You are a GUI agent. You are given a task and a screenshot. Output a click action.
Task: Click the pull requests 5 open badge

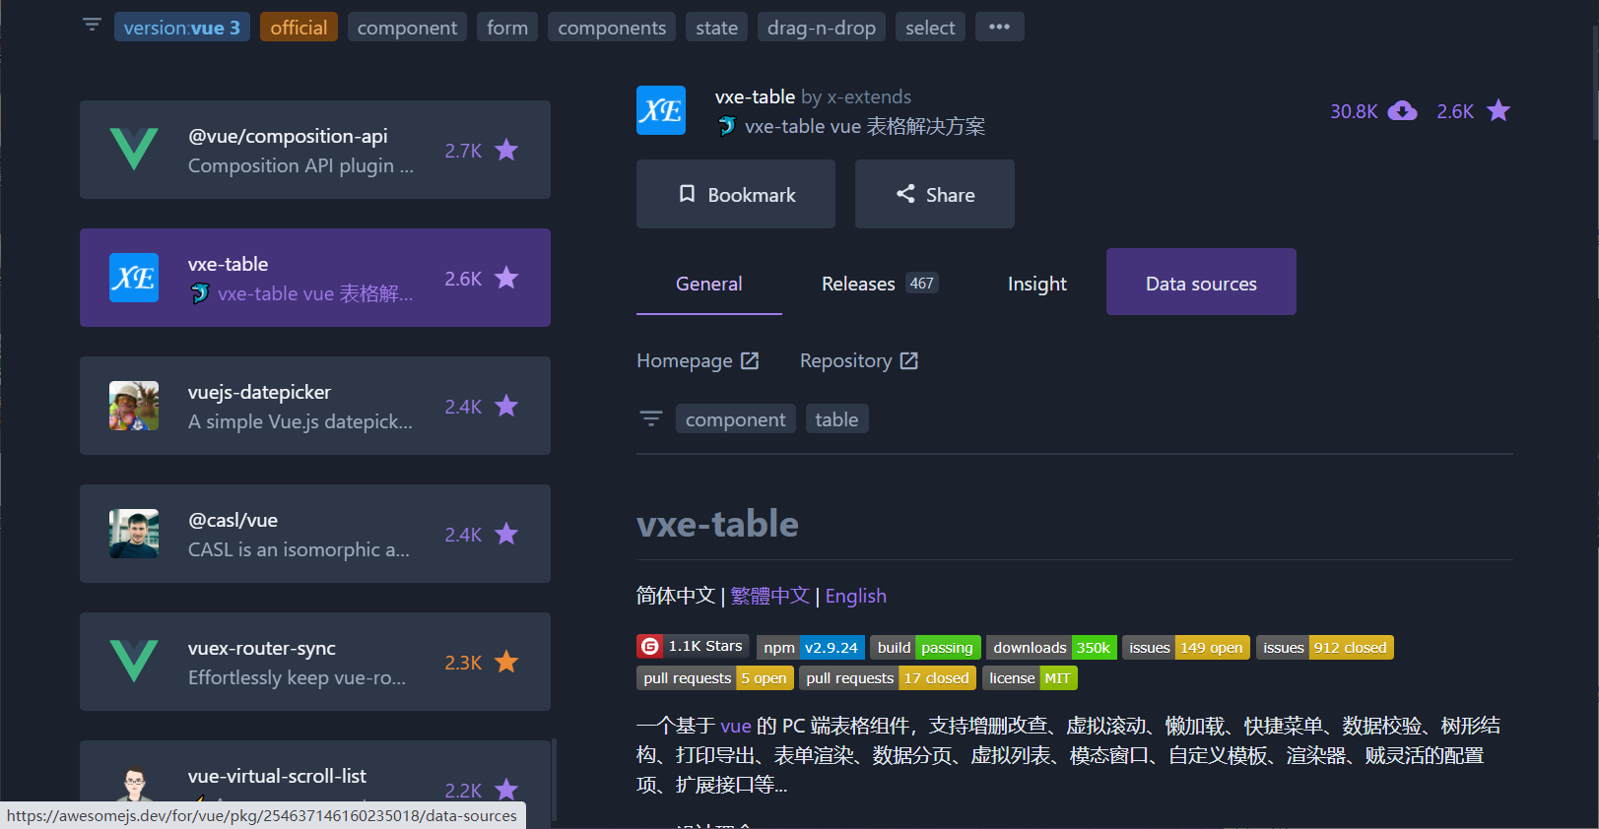(x=715, y=677)
